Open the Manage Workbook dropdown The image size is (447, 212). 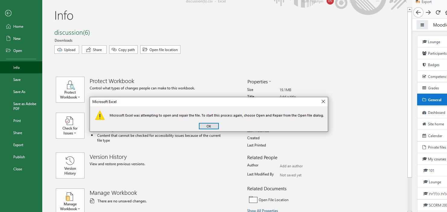tap(70, 201)
